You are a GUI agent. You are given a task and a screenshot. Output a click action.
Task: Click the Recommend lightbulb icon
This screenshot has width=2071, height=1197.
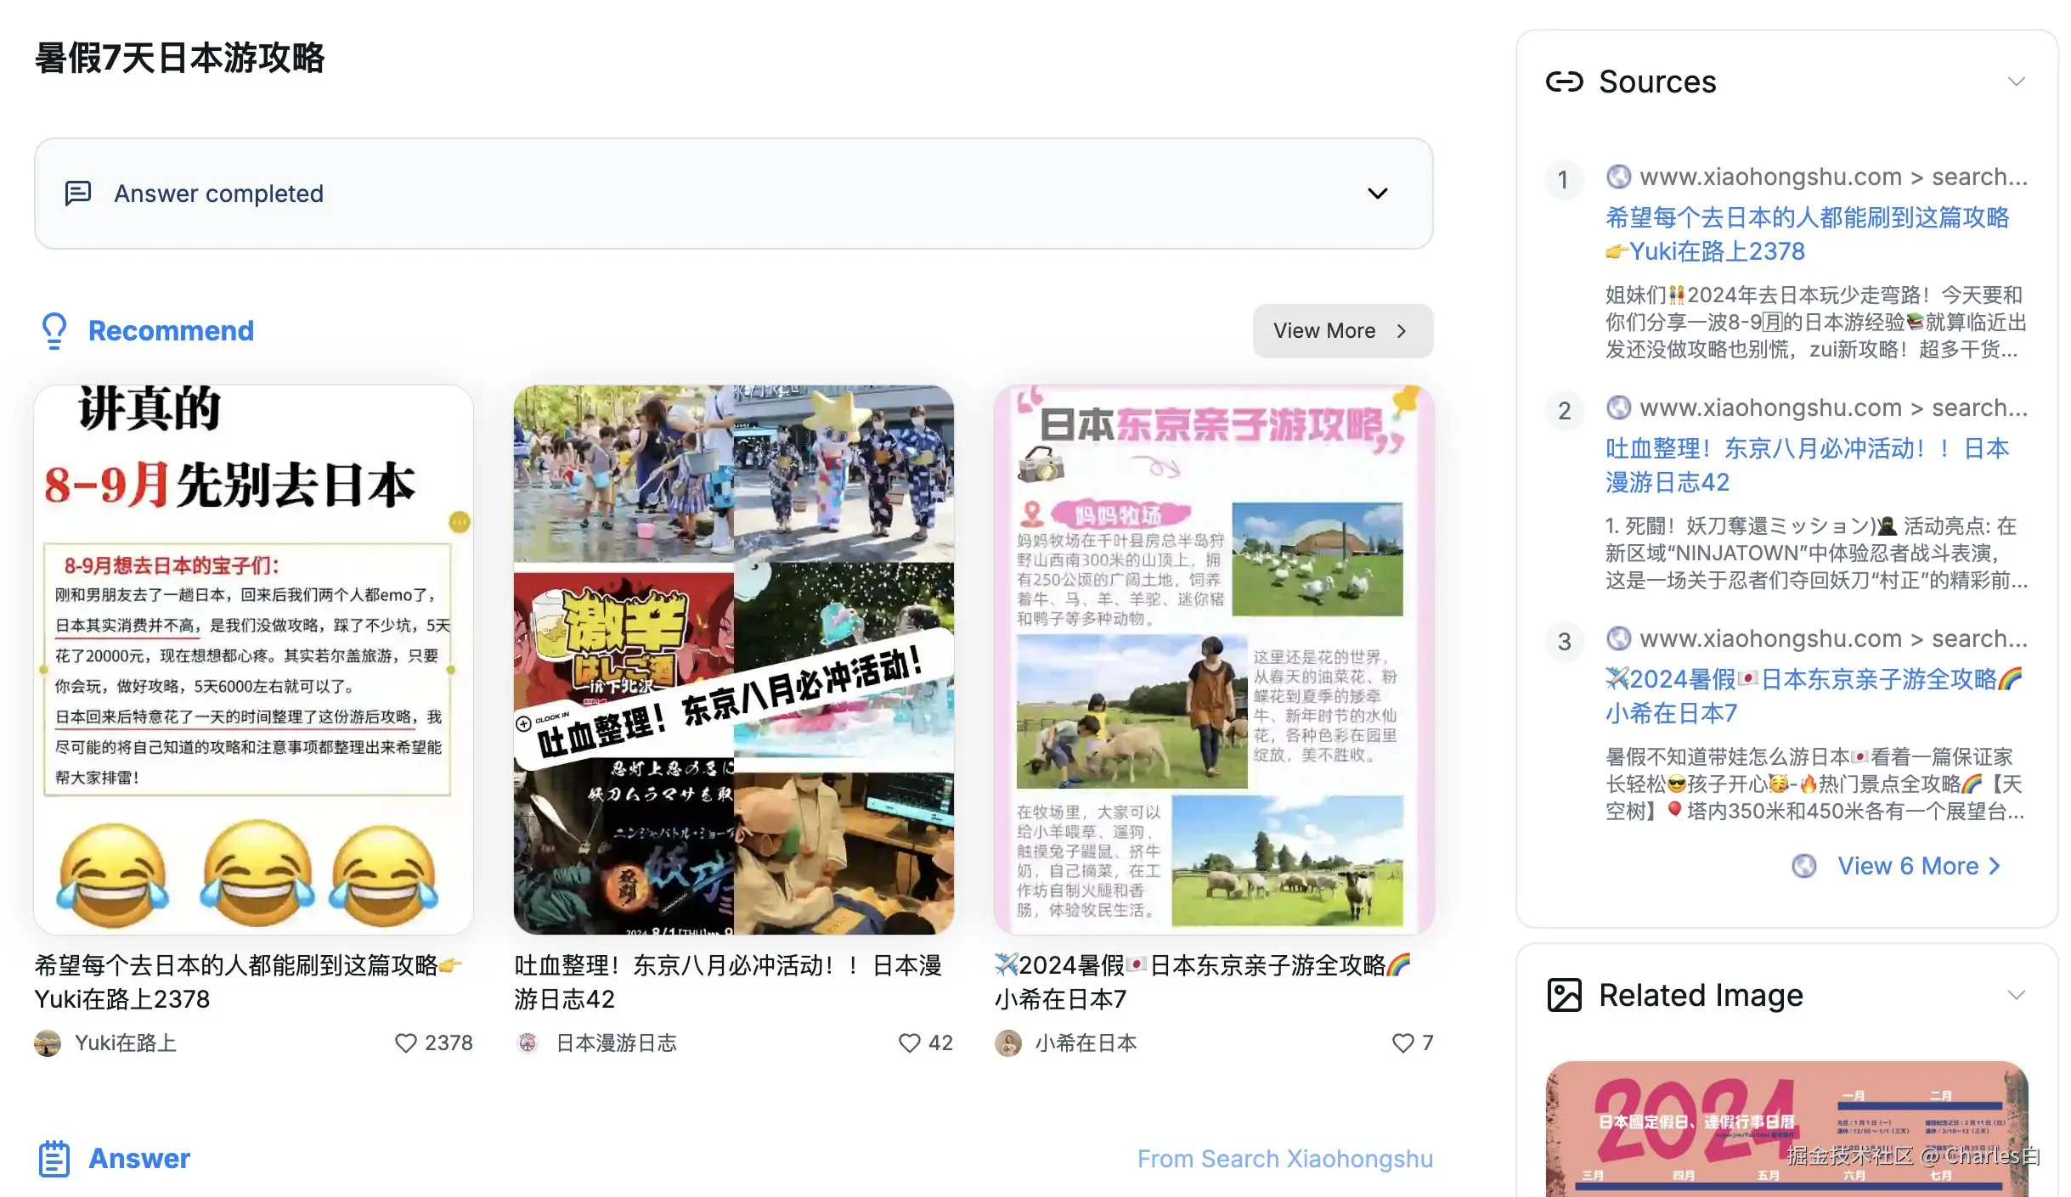pos(54,331)
